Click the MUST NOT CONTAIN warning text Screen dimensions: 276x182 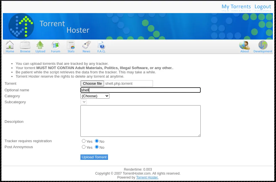105,68
